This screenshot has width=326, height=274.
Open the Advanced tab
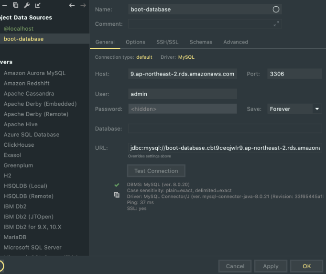[236, 42]
